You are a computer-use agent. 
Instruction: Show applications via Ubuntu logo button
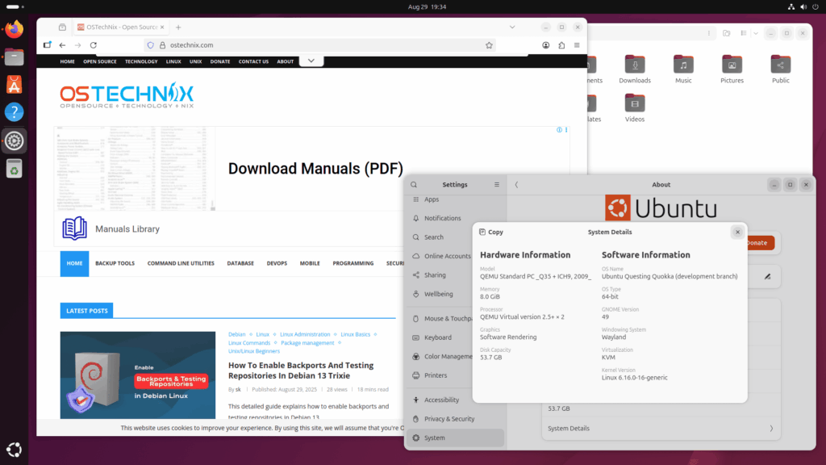point(15,450)
